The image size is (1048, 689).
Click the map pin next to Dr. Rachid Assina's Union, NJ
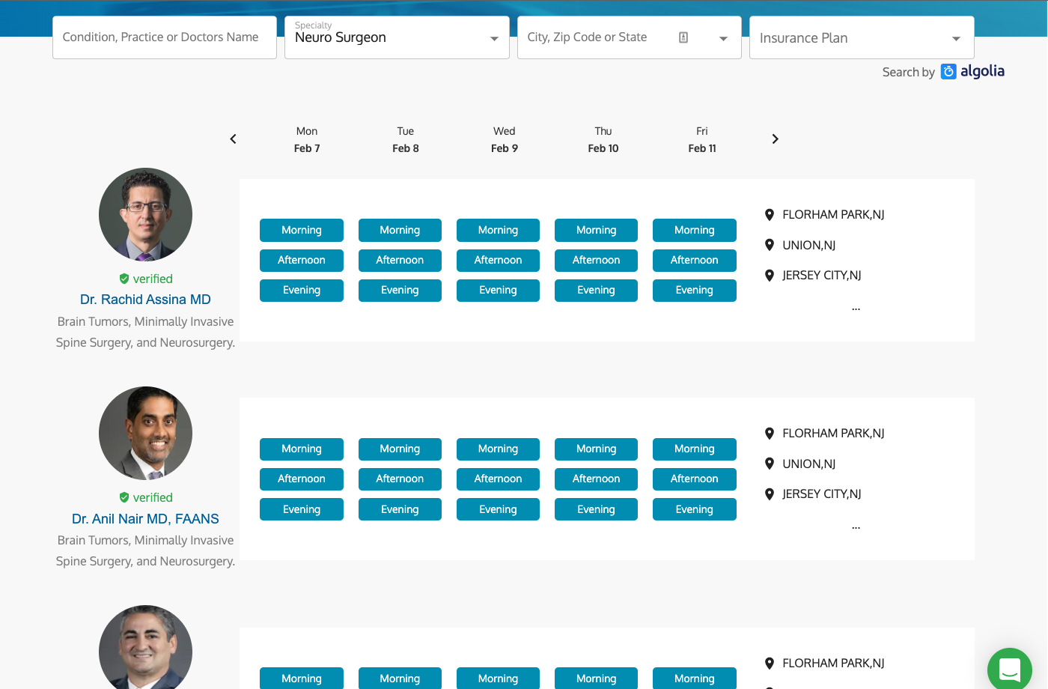(769, 245)
